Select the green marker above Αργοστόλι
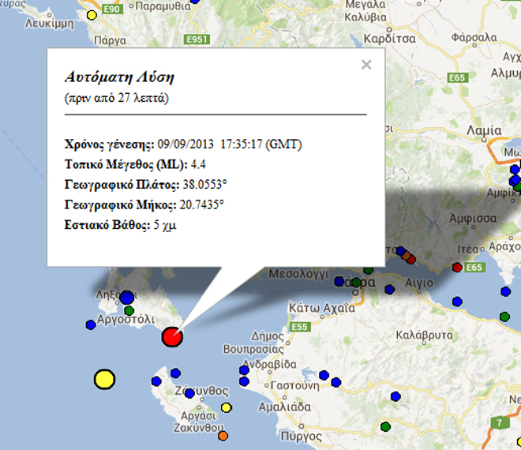 click(x=129, y=310)
